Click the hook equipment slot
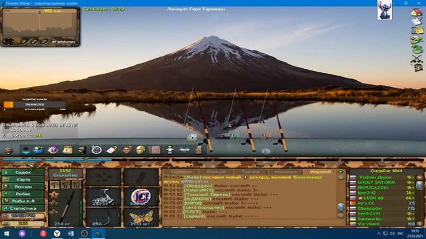This screenshot has height=239, width=426. [x=103, y=217]
